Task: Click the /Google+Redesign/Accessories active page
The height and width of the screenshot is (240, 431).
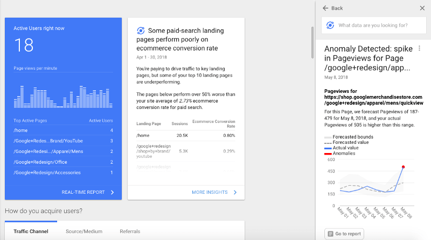Action: [x=63, y=172]
